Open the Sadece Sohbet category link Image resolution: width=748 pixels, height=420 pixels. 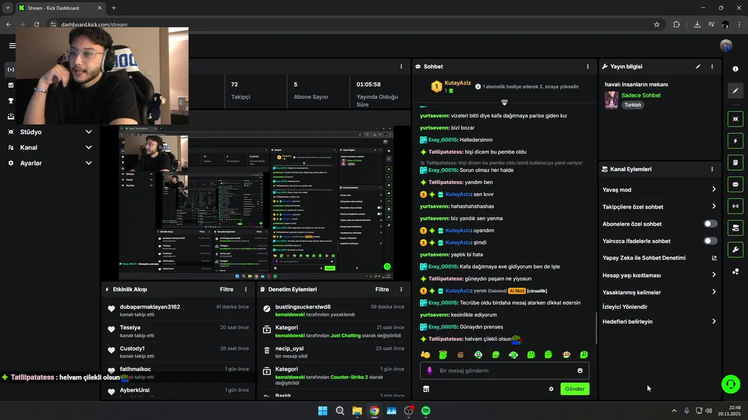click(640, 95)
